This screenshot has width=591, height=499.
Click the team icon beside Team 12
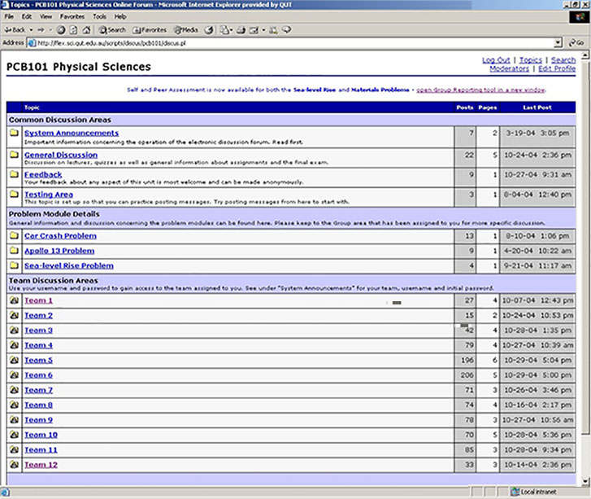14,465
